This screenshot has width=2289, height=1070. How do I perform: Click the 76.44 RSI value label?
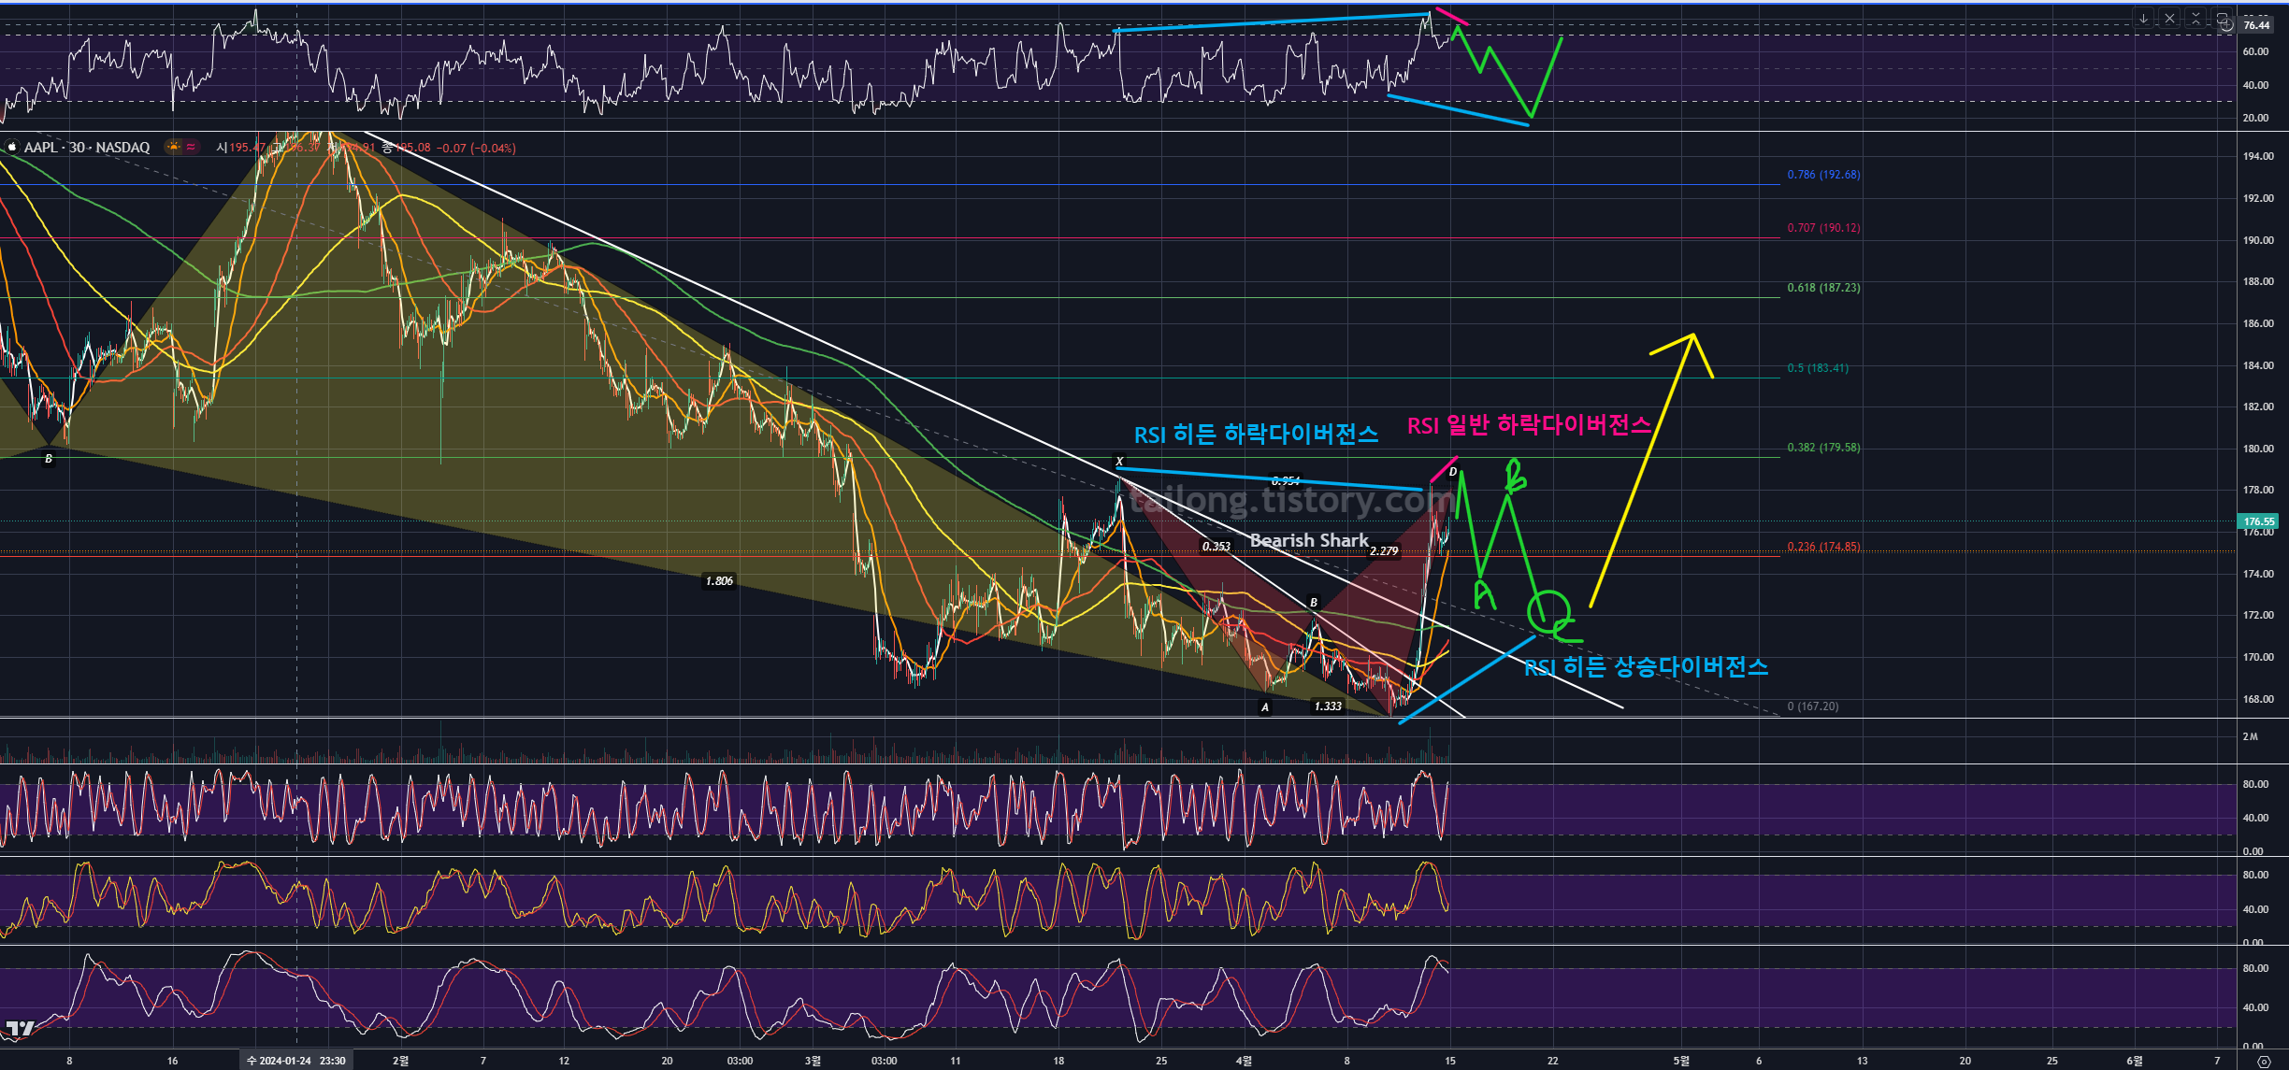tap(2256, 25)
